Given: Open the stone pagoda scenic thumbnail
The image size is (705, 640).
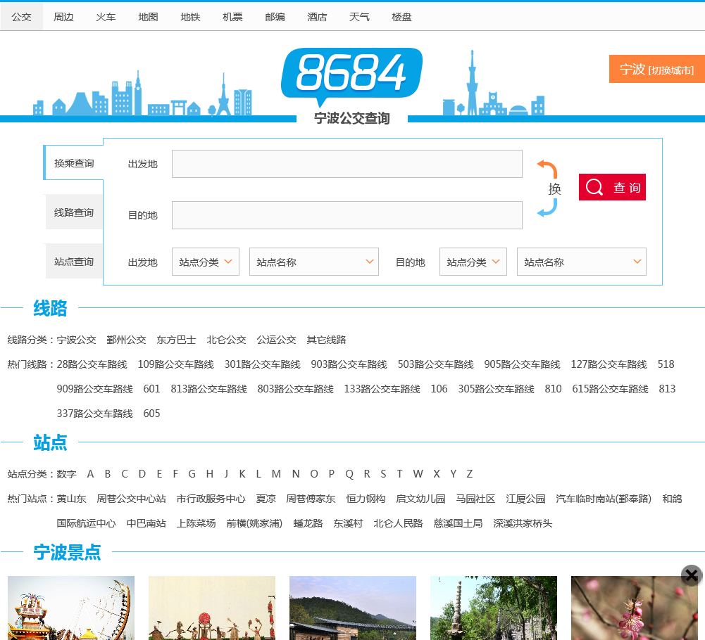Looking at the screenshot, I should 494,608.
